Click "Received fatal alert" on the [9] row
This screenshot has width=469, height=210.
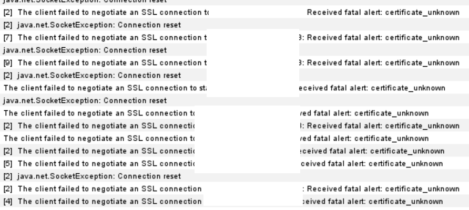click(x=344, y=63)
